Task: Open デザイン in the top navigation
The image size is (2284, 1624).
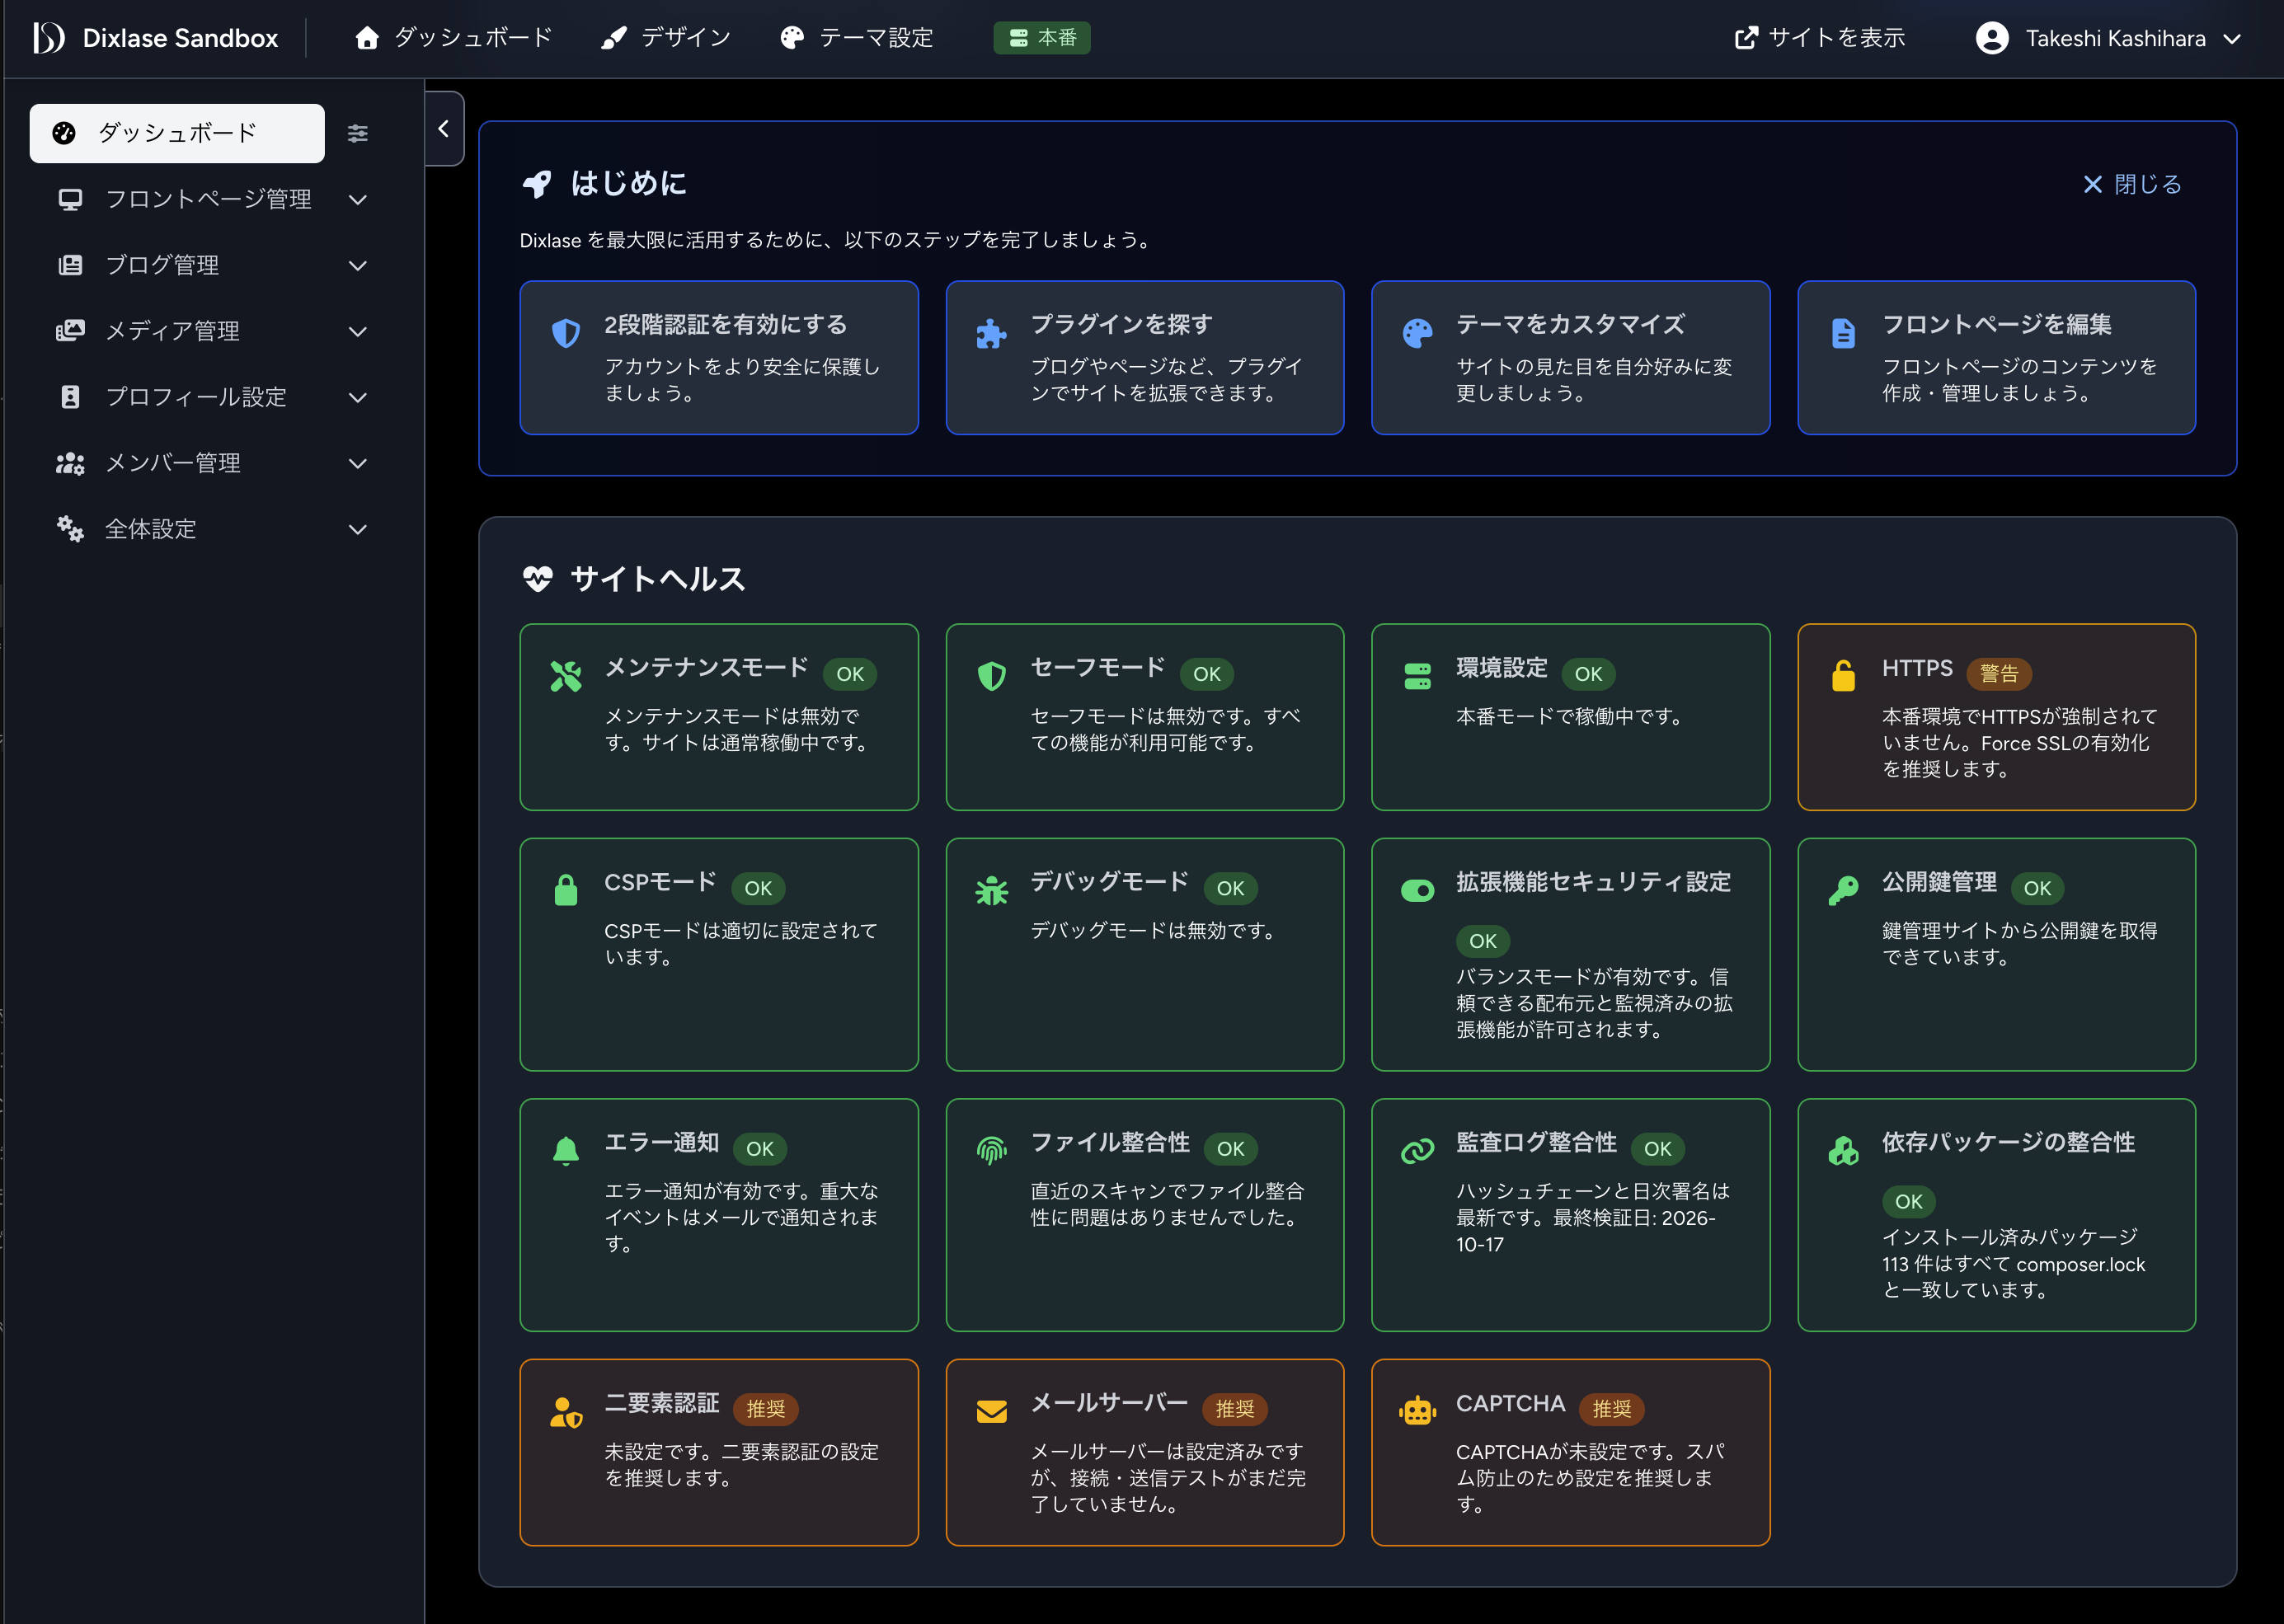Action: click(665, 38)
